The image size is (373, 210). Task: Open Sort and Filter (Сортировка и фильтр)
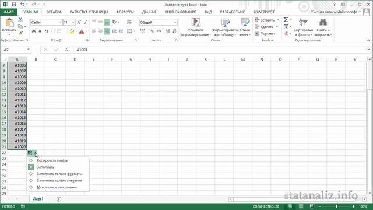[303, 27]
